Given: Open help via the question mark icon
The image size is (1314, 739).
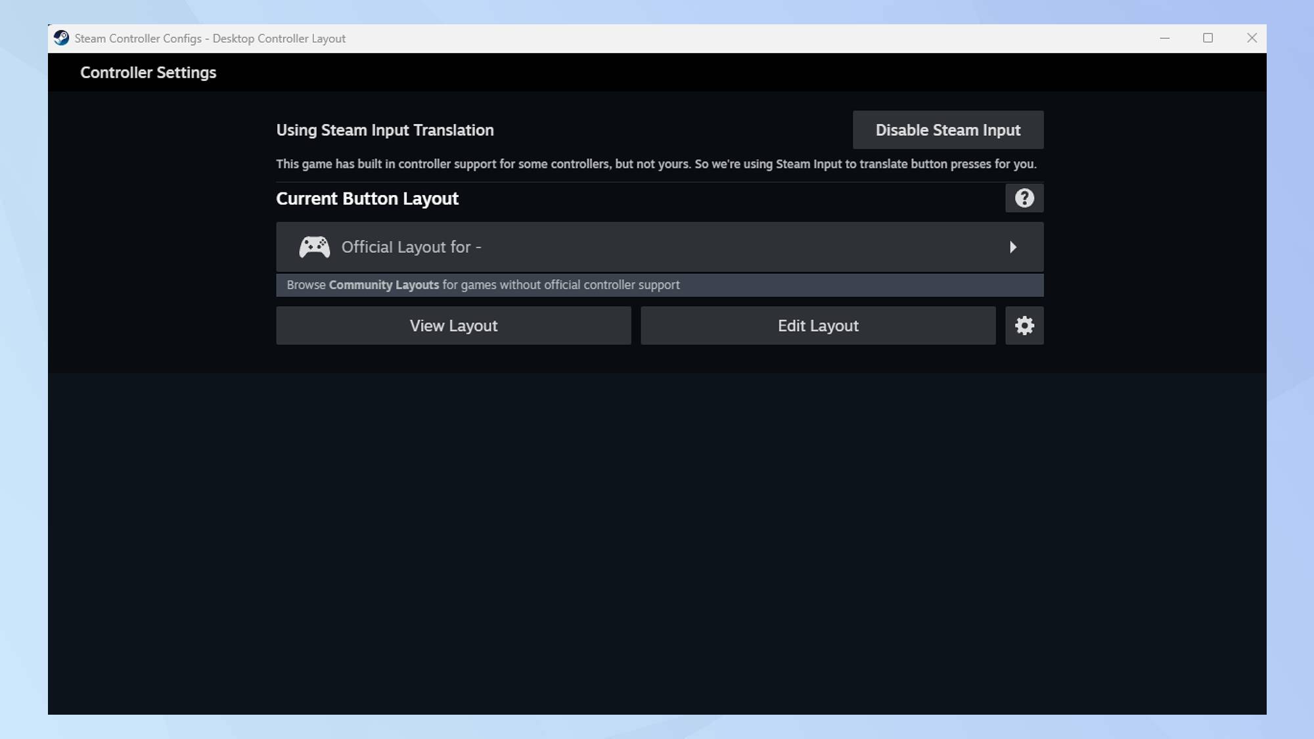Looking at the screenshot, I should (1024, 198).
